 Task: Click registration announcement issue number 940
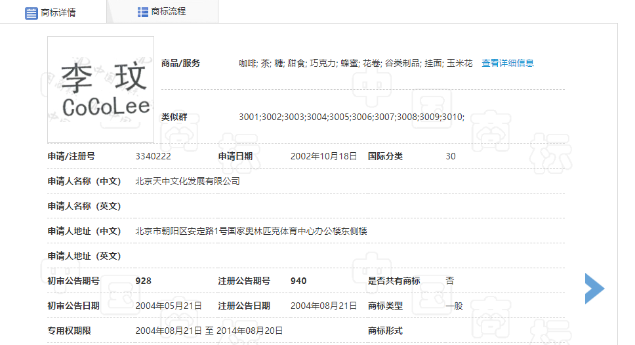click(298, 281)
